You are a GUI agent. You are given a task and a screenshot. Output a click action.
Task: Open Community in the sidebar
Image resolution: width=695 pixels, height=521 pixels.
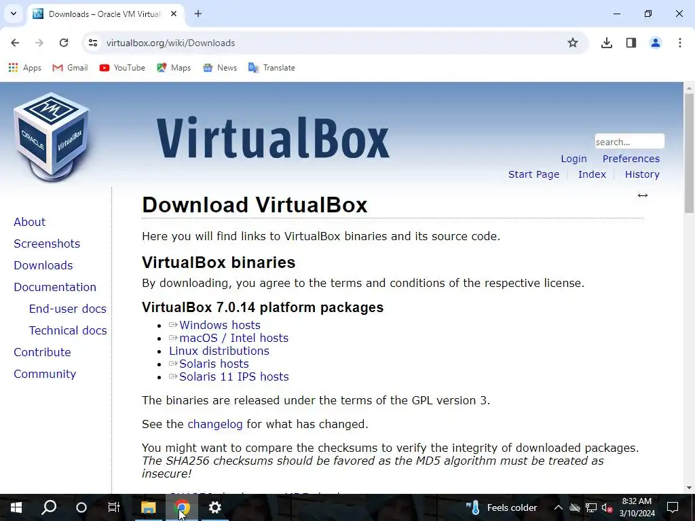[45, 374]
